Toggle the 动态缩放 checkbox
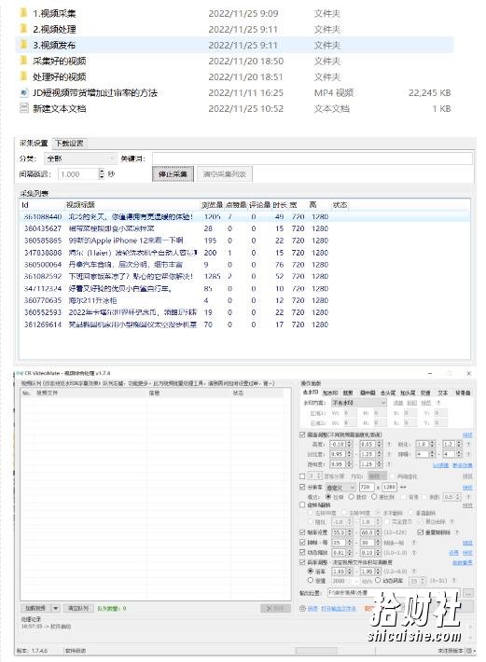The width and height of the screenshot is (486, 662). tap(302, 552)
